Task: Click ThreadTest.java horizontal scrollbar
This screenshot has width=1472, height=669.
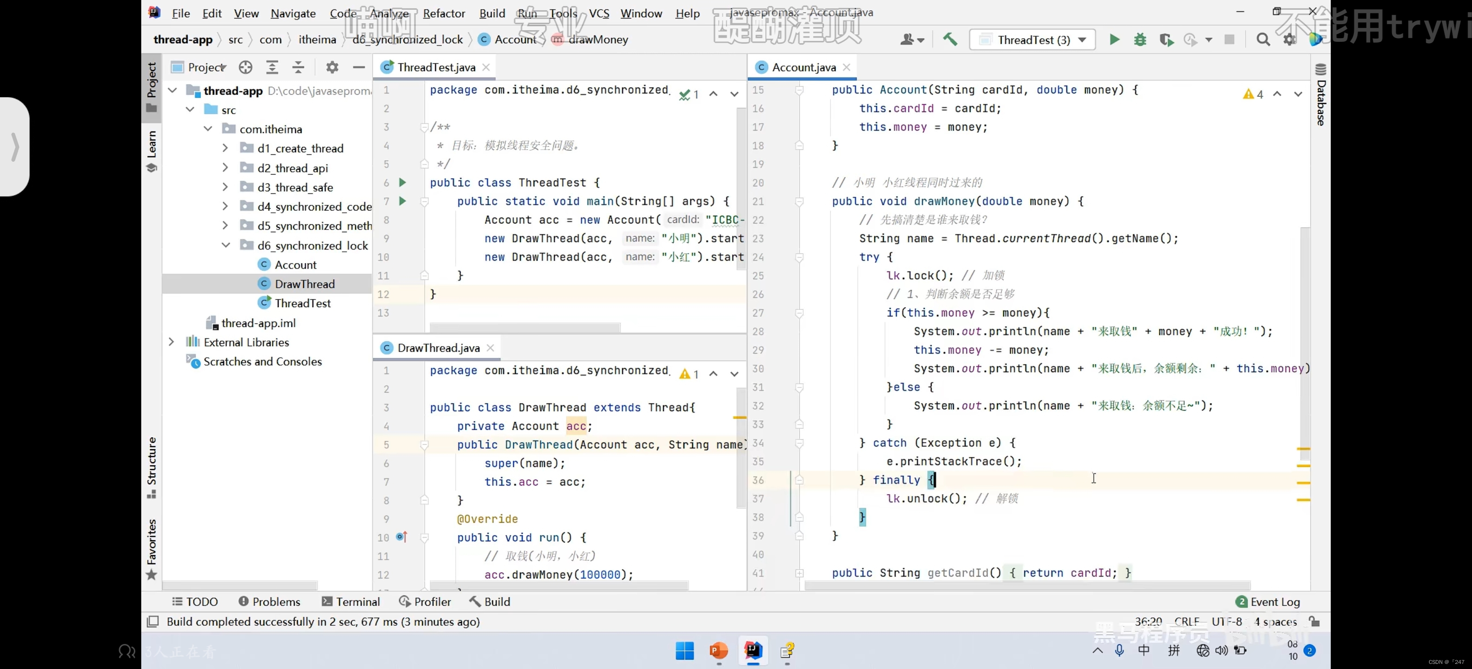Action: 525,328
